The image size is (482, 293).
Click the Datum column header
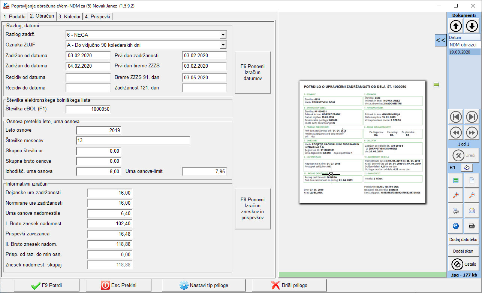point(464,37)
